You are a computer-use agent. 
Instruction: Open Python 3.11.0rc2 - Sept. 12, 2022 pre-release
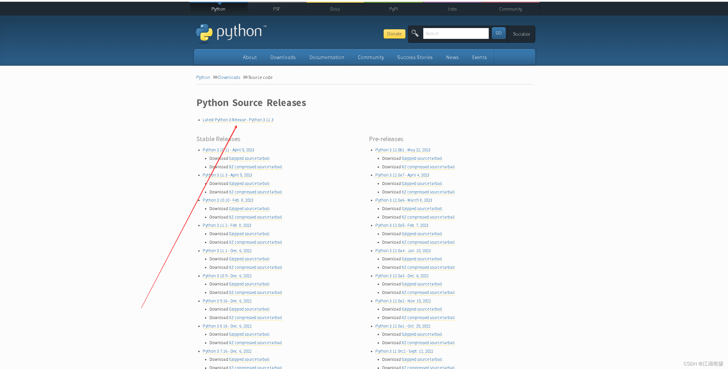(x=404, y=351)
